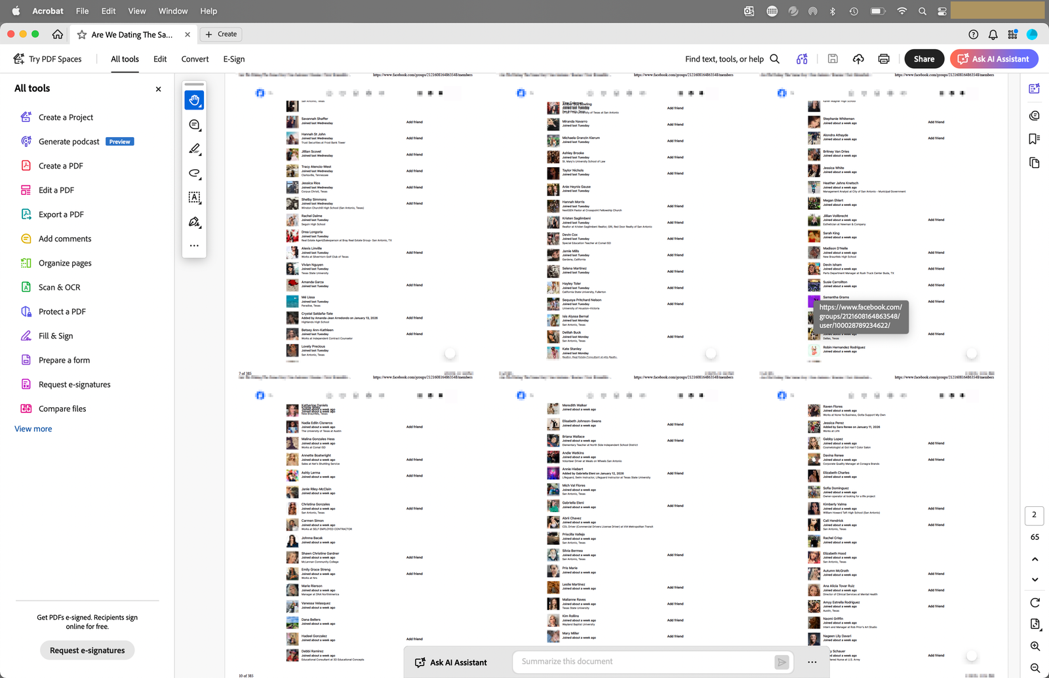Select the hand/selection tool in quick toolbar
This screenshot has width=1049, height=678.
pyautogui.click(x=194, y=100)
